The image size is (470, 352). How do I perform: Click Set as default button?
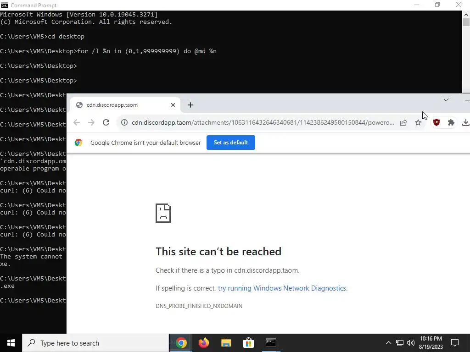[231, 143]
